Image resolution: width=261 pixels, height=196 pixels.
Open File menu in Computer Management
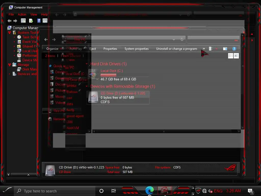[x=11, y=15]
